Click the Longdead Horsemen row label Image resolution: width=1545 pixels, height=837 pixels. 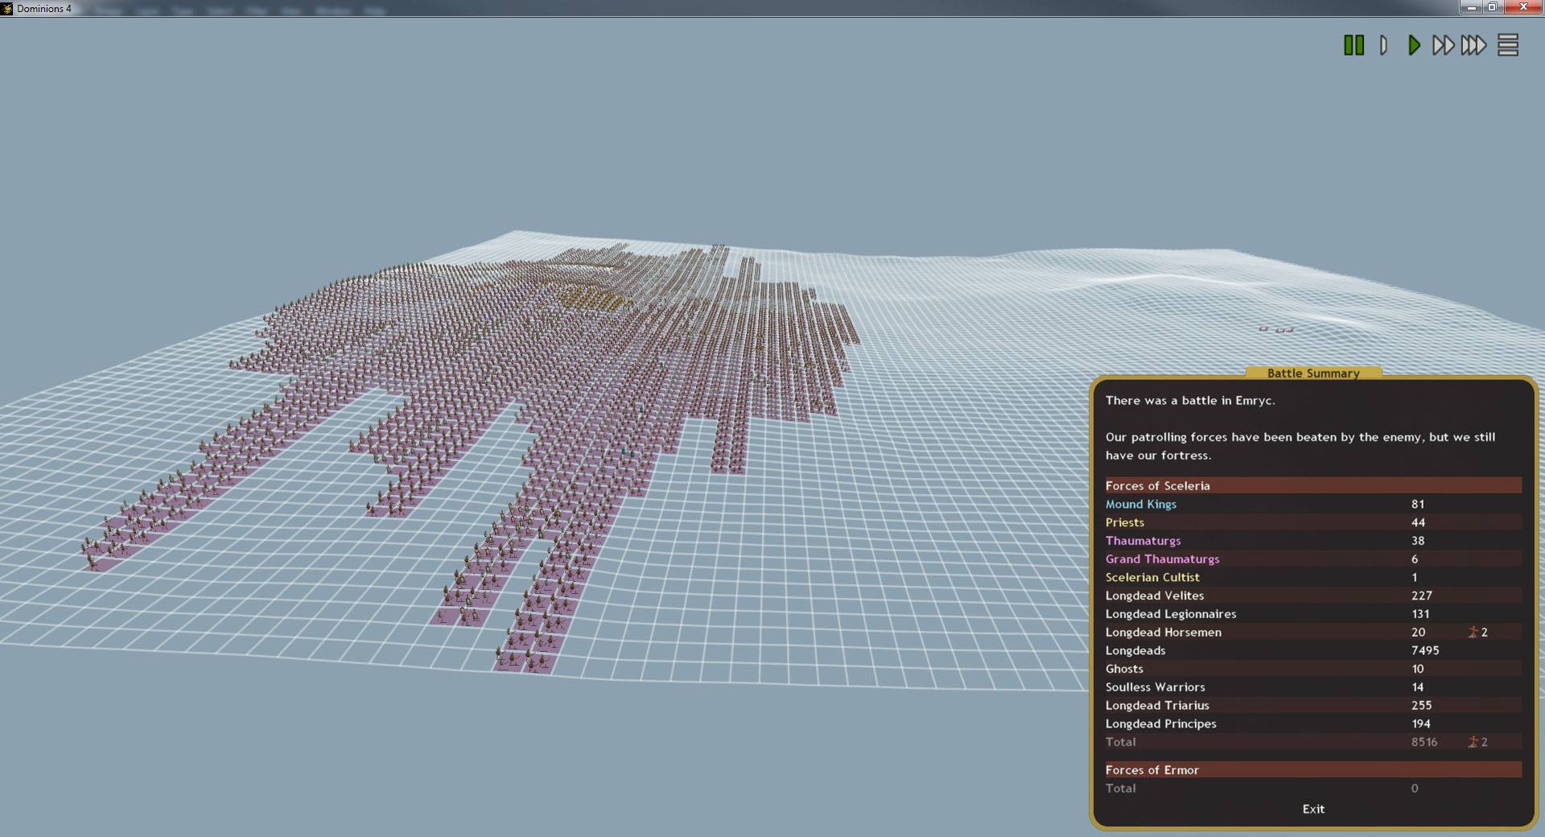click(1163, 632)
